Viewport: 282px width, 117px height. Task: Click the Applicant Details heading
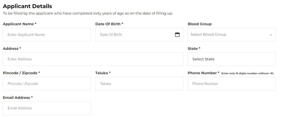(x=27, y=6)
